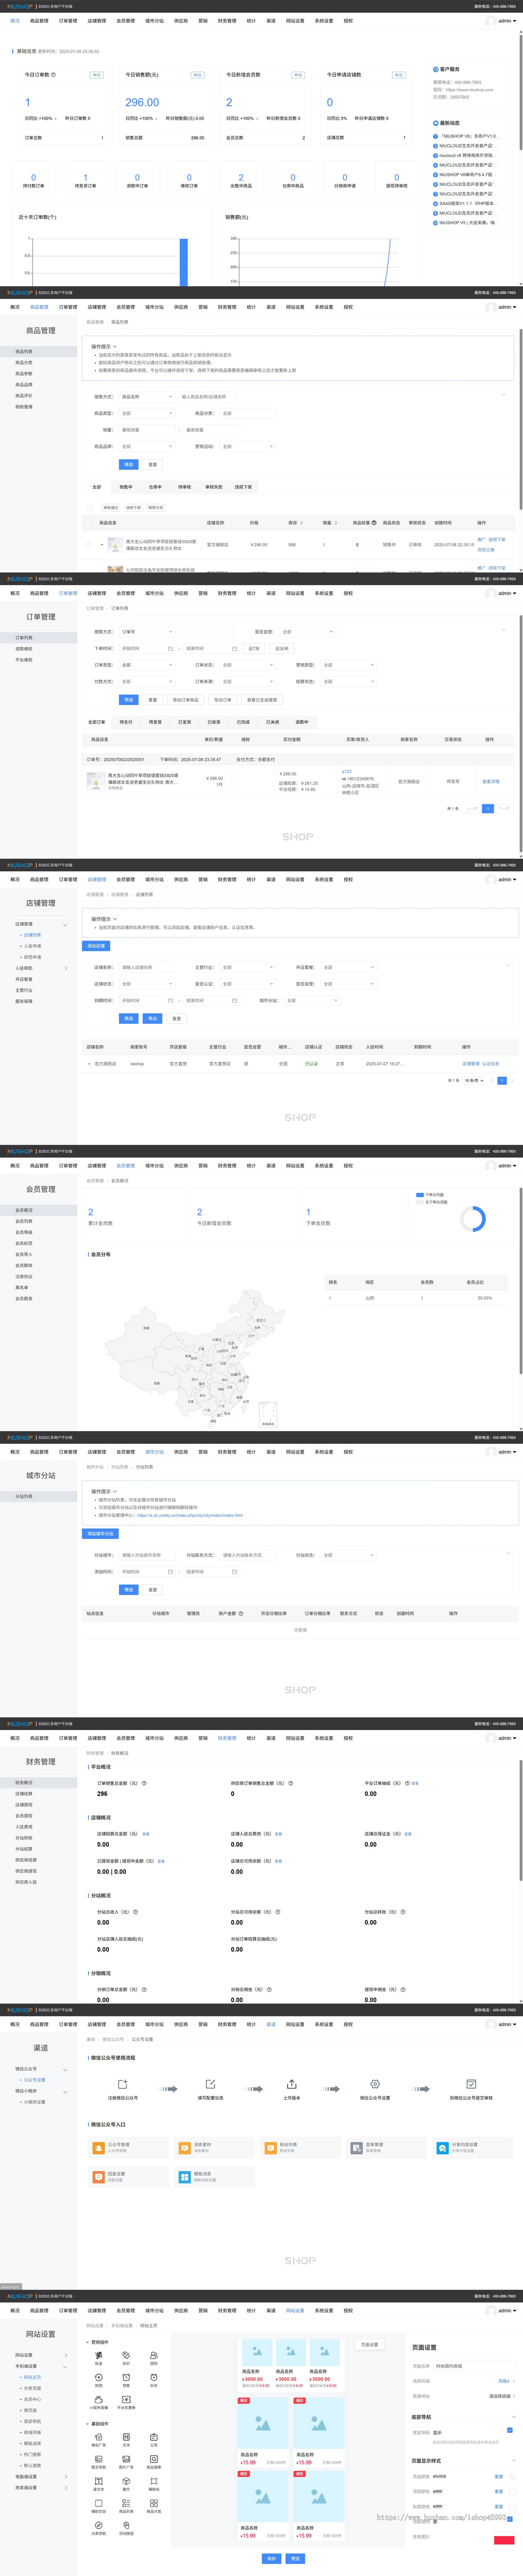The height and width of the screenshot is (2576, 523).
Task: Add the 魔方 component
Action: pyautogui.click(x=126, y=2484)
